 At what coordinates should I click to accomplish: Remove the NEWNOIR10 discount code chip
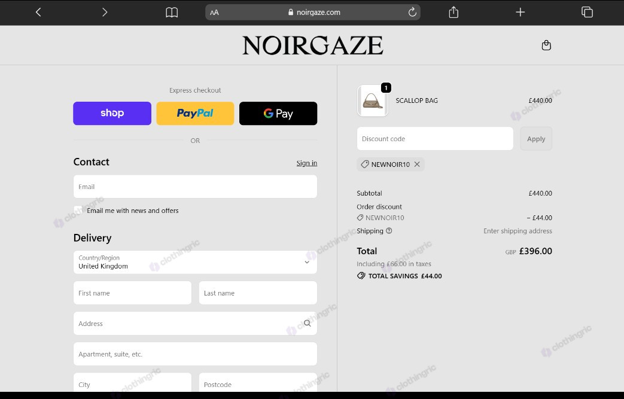coord(417,165)
